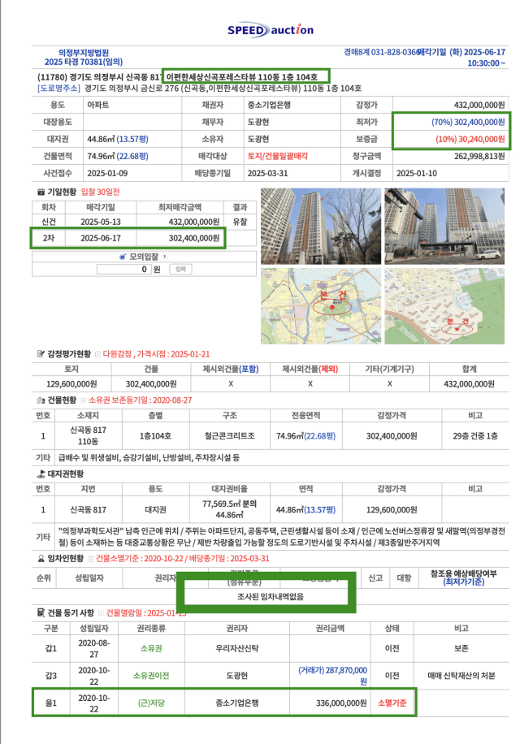520x744 pixels.
Task: Click the registry icon beside 건물 등기 사항
Action: 41,613
